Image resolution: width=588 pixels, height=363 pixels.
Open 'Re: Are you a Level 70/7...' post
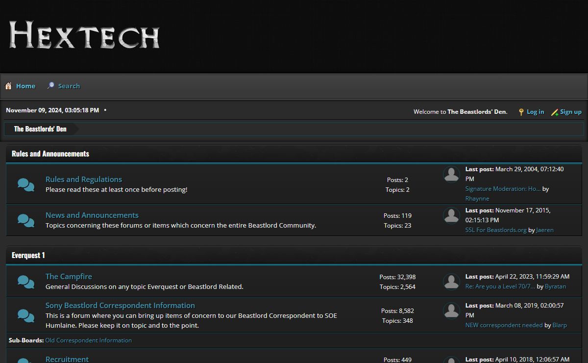point(500,286)
